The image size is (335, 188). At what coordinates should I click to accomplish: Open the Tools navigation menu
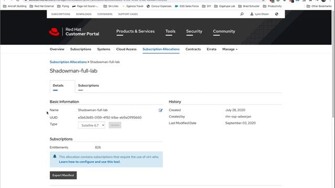pos(170,31)
